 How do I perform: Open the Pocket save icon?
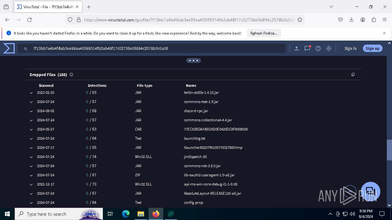pyautogui.click(x=340, y=20)
